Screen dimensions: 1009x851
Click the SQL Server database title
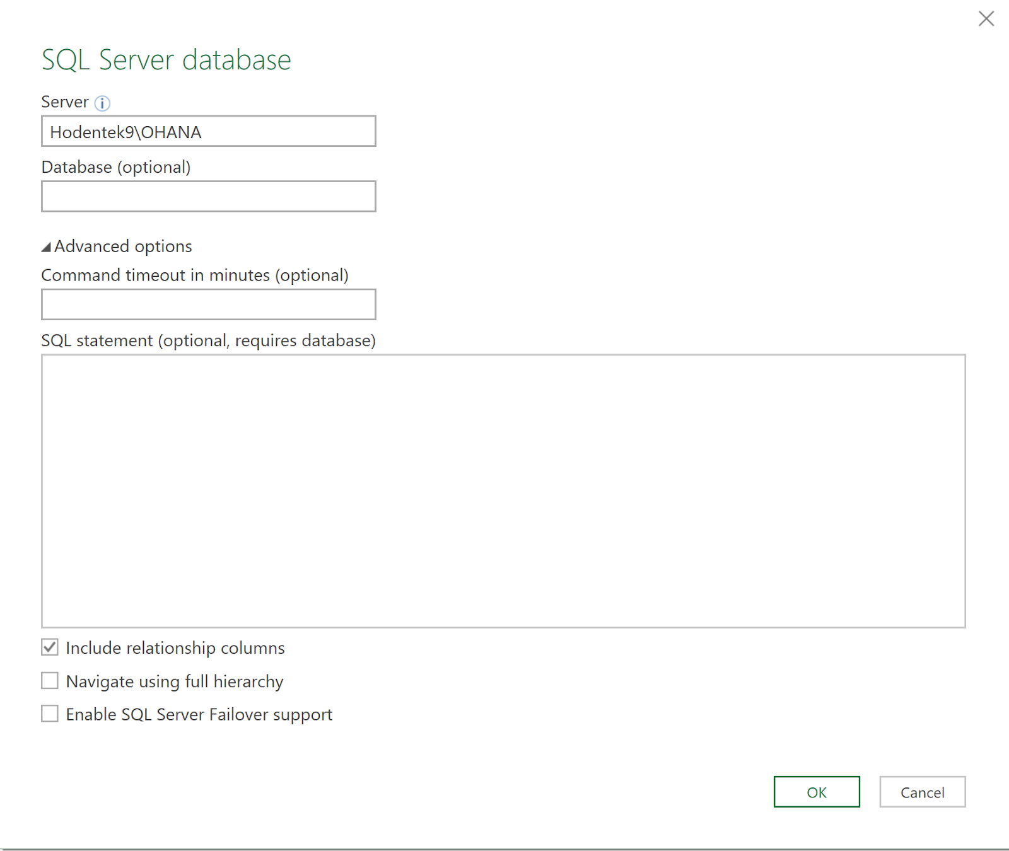click(x=166, y=60)
